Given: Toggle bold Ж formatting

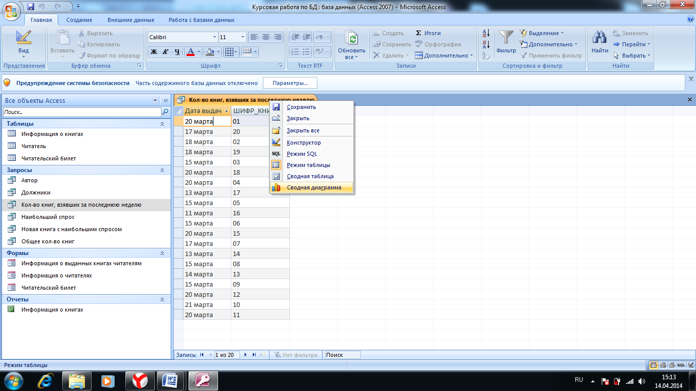Looking at the screenshot, I should (x=153, y=52).
